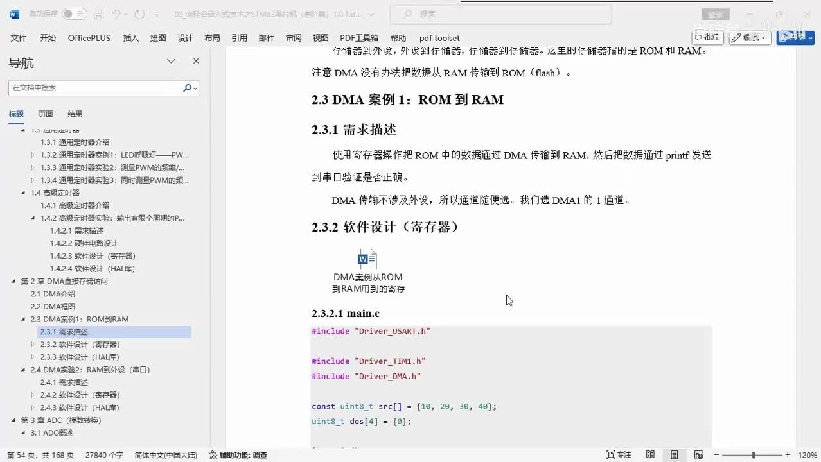Click the Focus mode button in status bar
821x462 pixels.
point(619,455)
